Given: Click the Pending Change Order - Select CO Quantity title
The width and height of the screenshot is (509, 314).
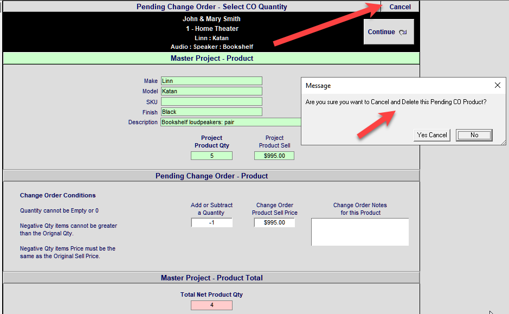Looking at the screenshot, I should [211, 7].
